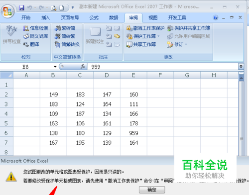Image resolution: width=249 pixels, height=195 pixels.
Task: Open 简繁转换 conversion options
Action: pyautogui.click(x=67, y=44)
